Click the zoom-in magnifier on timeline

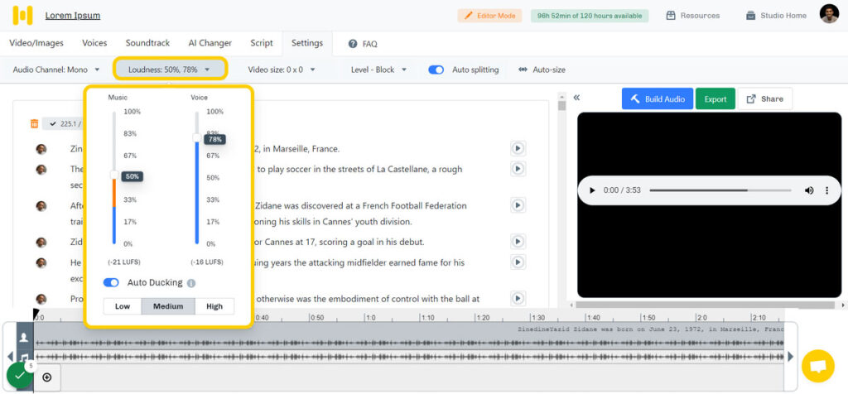(x=46, y=377)
